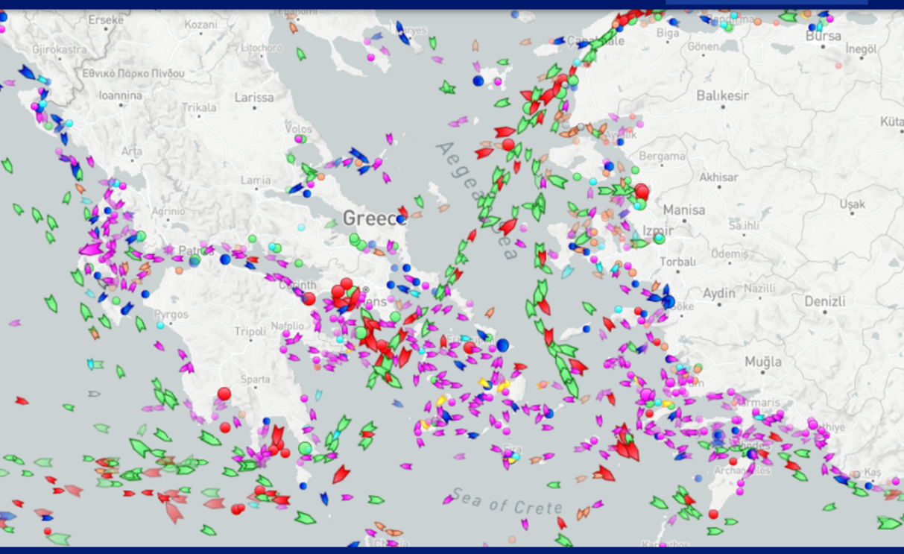Image resolution: width=904 pixels, height=554 pixels.
Task: Click the green circle marker next to Volos
Action: (x=302, y=139)
